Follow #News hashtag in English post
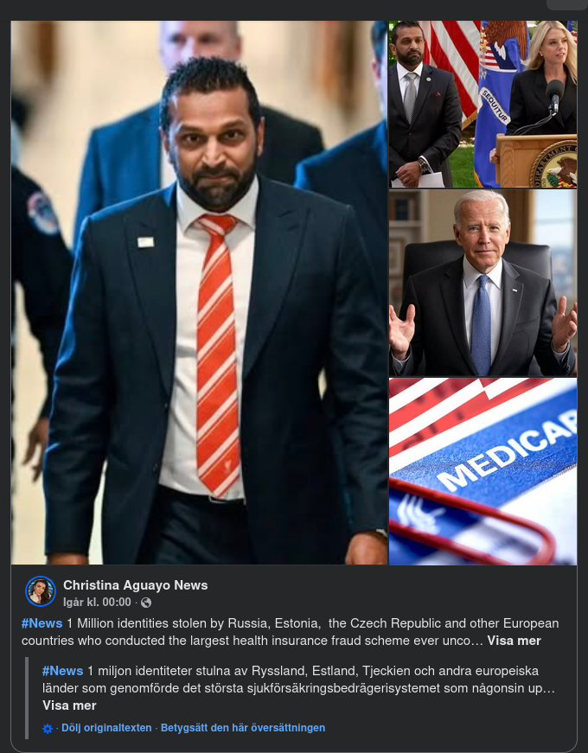This screenshot has width=588, height=753. (42, 623)
